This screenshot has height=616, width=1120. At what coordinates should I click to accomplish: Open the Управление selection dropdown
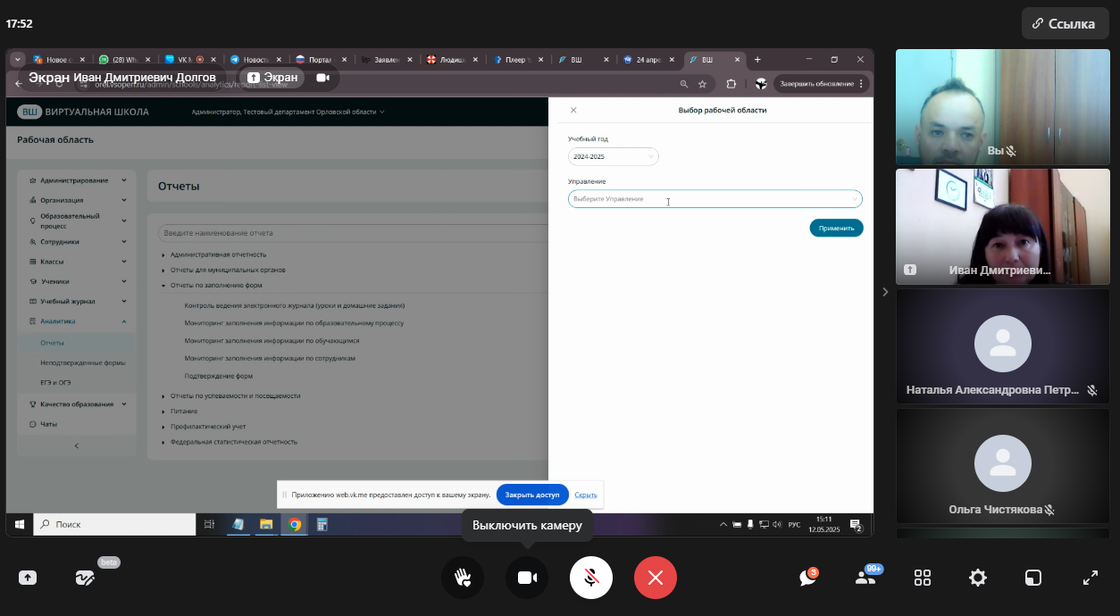[715, 199]
